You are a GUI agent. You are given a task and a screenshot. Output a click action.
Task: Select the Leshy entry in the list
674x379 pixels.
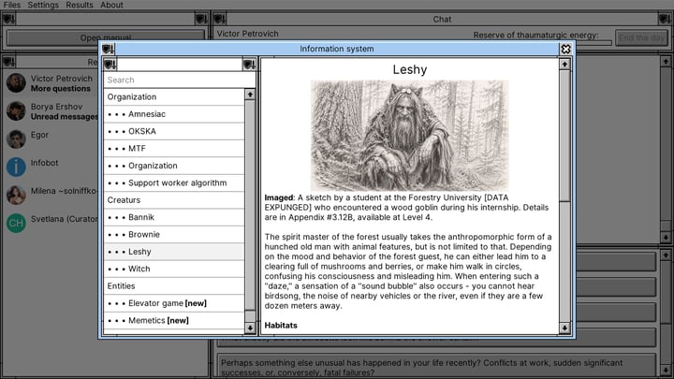(174, 252)
